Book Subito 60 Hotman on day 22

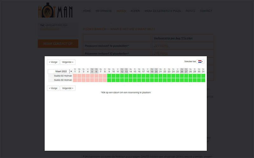tap(165, 76)
